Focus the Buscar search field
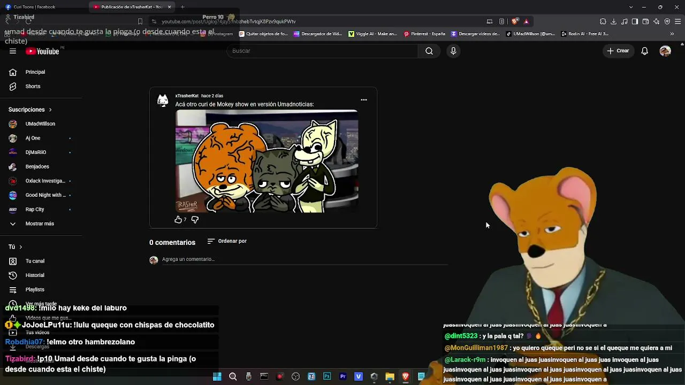Viewport: 685px width, 385px height. (x=322, y=51)
